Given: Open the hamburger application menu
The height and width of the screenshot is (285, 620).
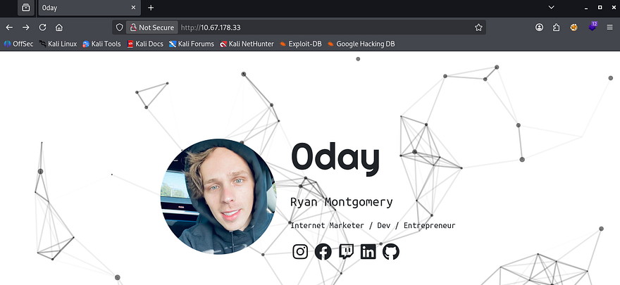Looking at the screenshot, I should 609,27.
